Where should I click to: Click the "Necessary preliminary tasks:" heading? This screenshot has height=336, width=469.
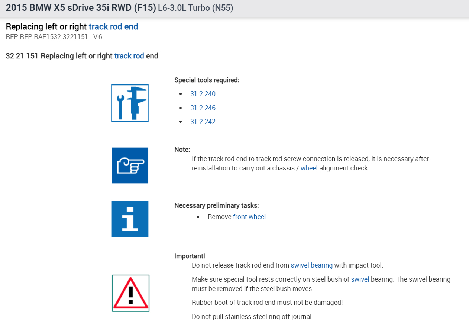click(x=216, y=205)
